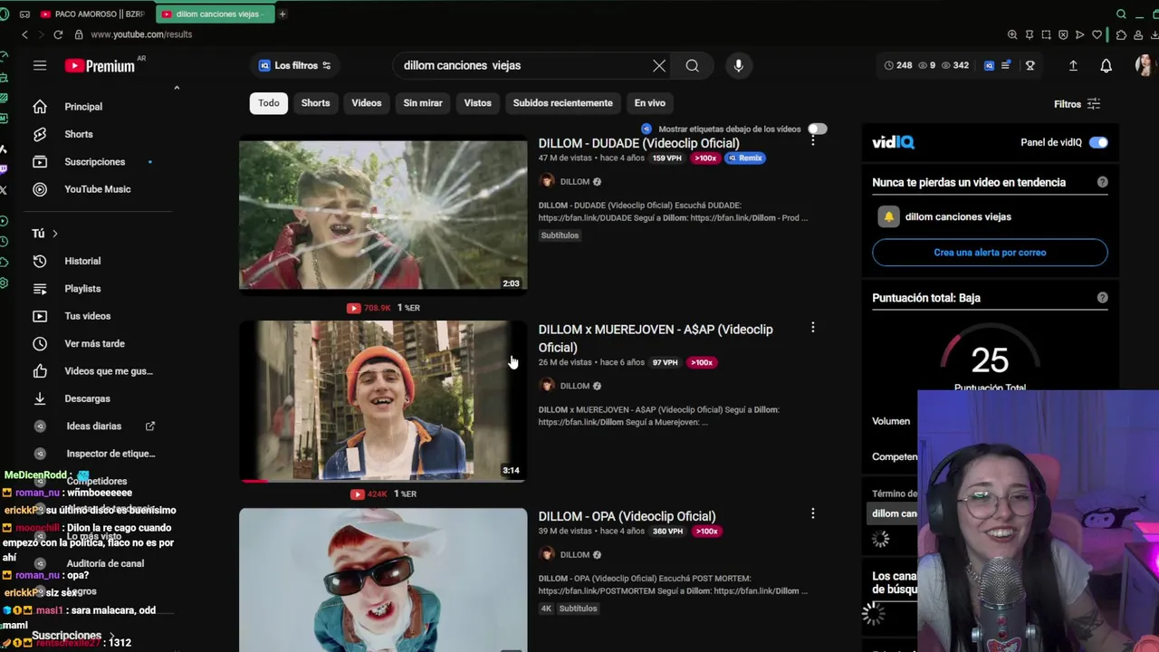
Task: Open the YouTube hamburger guide menu
Action: (x=40, y=65)
